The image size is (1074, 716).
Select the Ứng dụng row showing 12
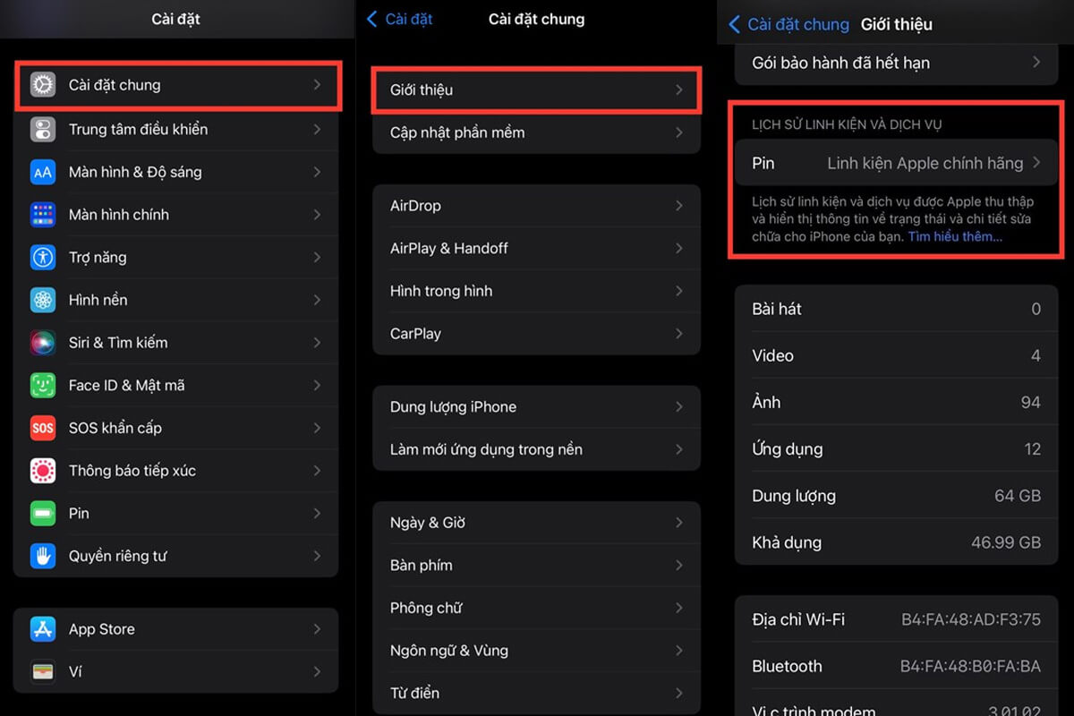point(896,449)
